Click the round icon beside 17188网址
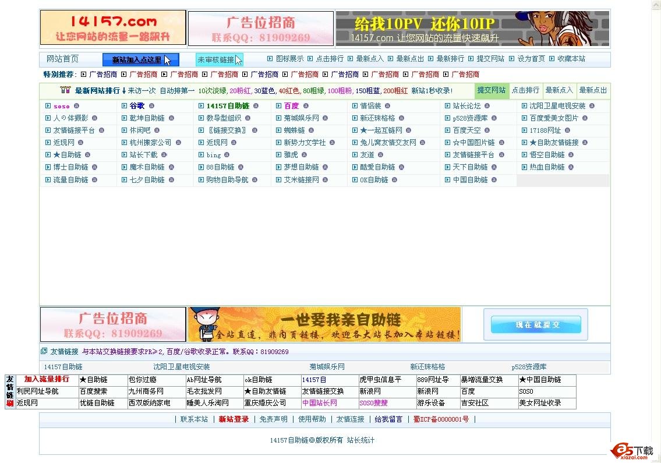The image size is (661, 463). pos(567,130)
